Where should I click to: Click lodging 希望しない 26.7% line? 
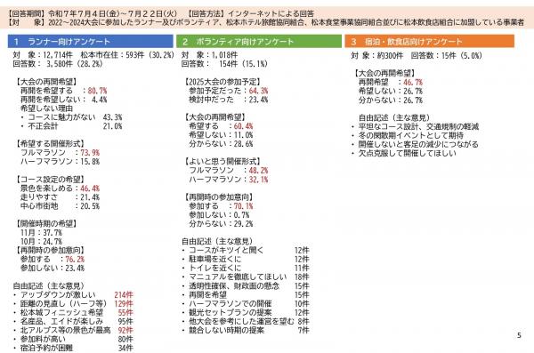391,92
